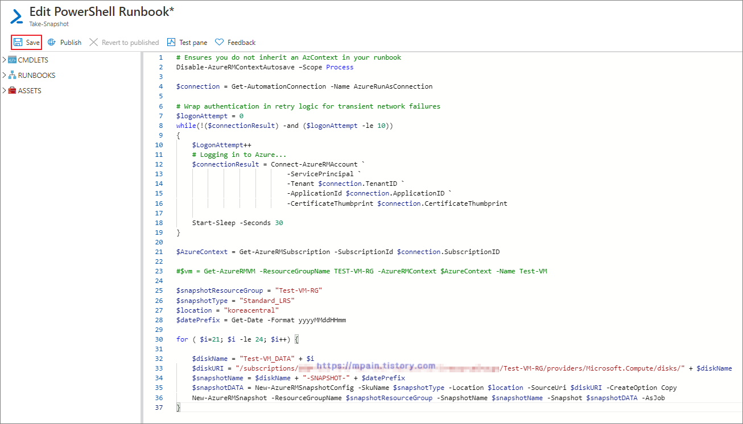The width and height of the screenshot is (743, 424).
Task: Expand the CMDLETS tree node
Action: (x=5, y=60)
